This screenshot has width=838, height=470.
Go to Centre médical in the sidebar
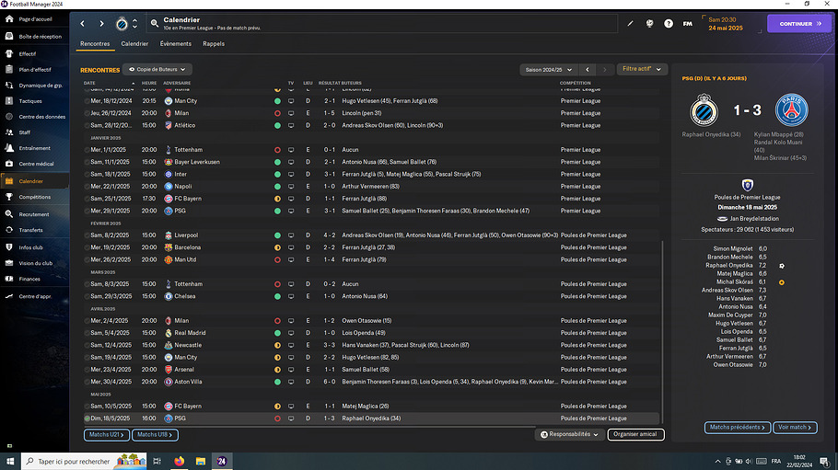click(35, 164)
